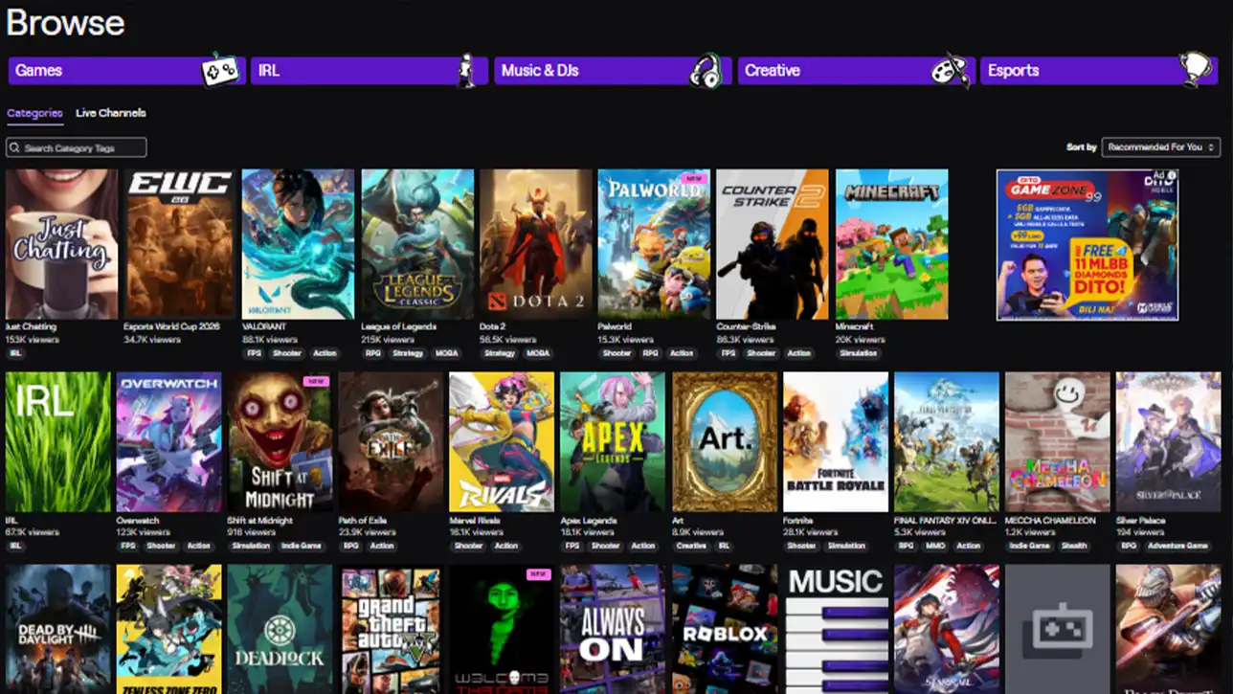Select the Shift at Midnight cover art
1233x694 pixels.
tap(280, 442)
